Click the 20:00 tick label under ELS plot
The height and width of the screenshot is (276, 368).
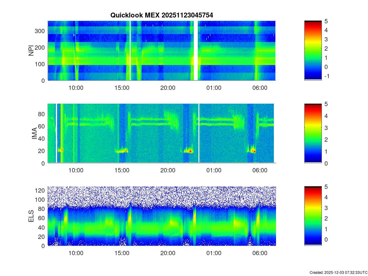tap(168, 253)
